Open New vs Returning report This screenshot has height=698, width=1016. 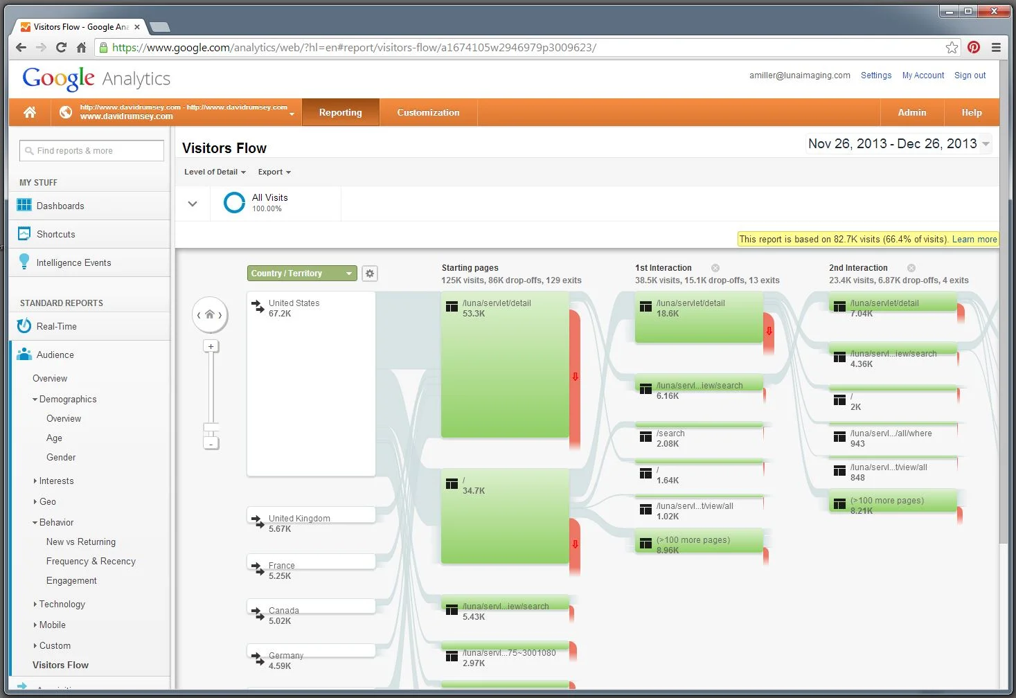click(x=81, y=542)
